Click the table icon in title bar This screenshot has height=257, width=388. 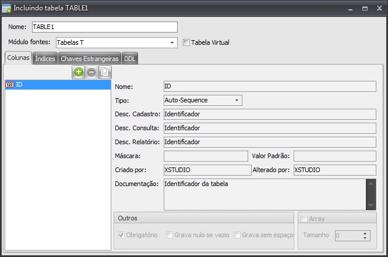[6, 9]
